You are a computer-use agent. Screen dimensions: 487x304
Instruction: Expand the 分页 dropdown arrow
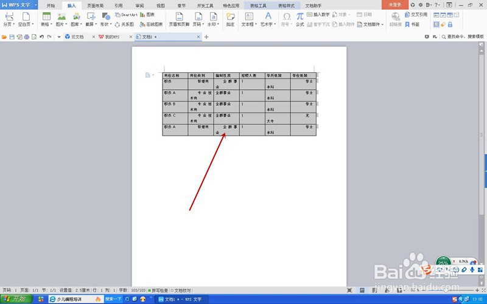pyautogui.click(x=13, y=24)
